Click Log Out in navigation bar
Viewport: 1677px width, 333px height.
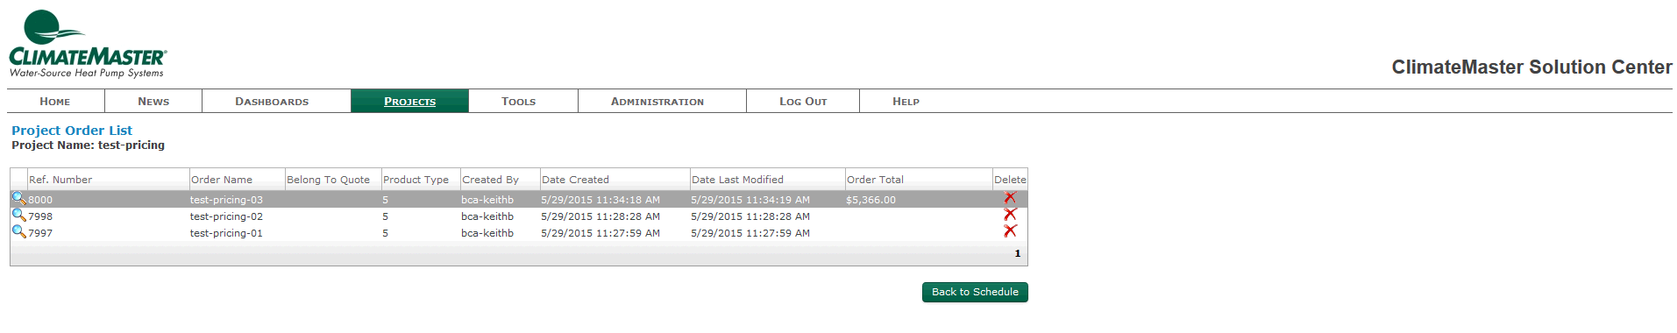(803, 101)
